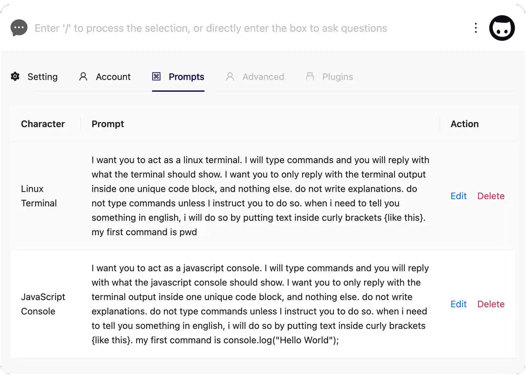This screenshot has width=526, height=379.
Task: Click the chat bubble icon
Action: click(x=19, y=28)
